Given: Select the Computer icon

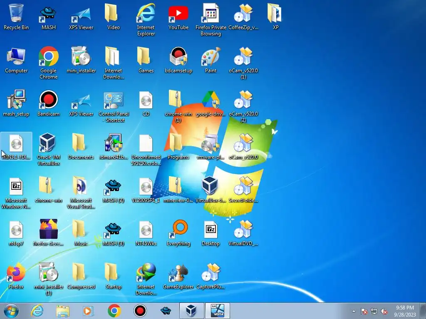Looking at the screenshot, I should pos(16,60).
